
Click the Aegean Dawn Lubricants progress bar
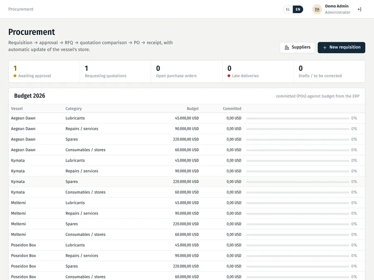pos(298,118)
